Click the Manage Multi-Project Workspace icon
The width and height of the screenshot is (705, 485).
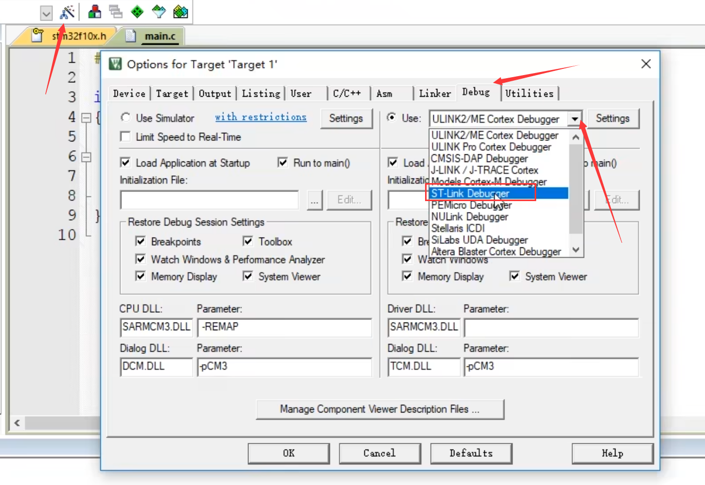[116, 12]
